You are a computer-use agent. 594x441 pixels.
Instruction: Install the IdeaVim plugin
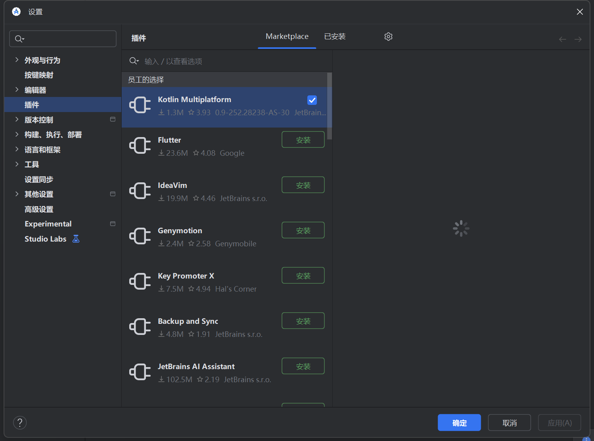pos(303,185)
